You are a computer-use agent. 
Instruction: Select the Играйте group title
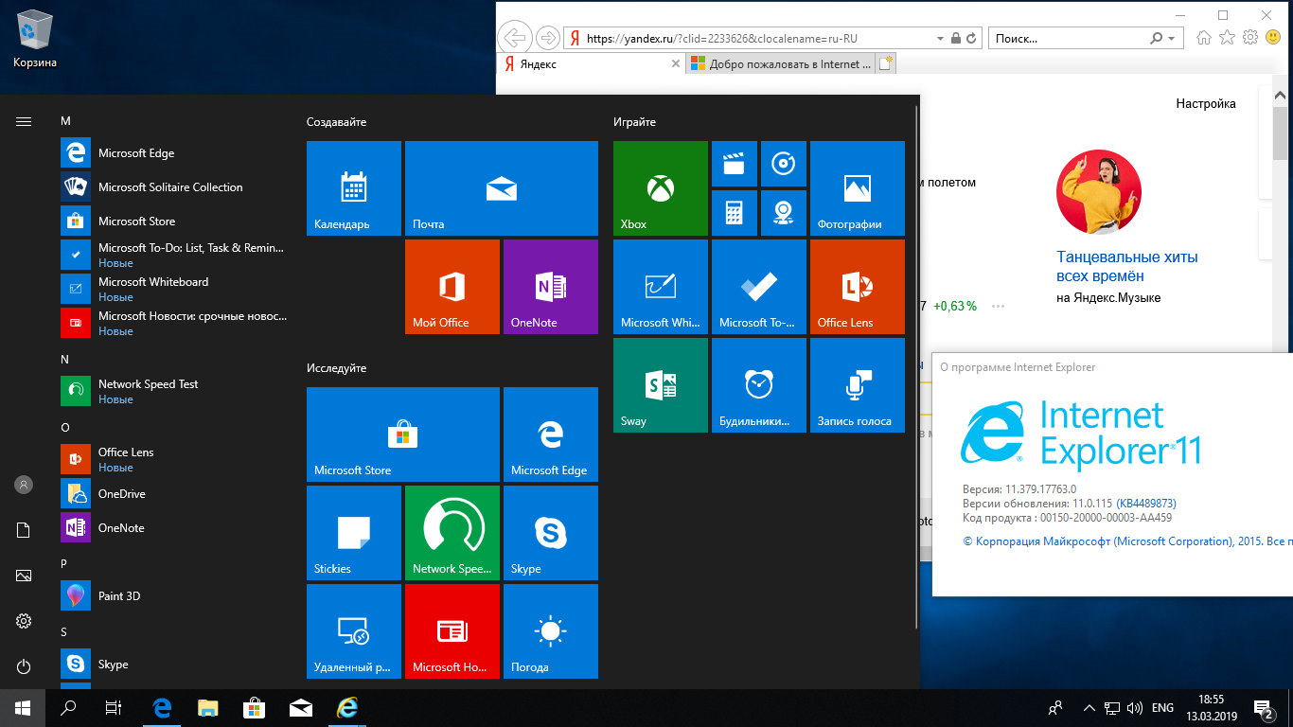pos(634,122)
